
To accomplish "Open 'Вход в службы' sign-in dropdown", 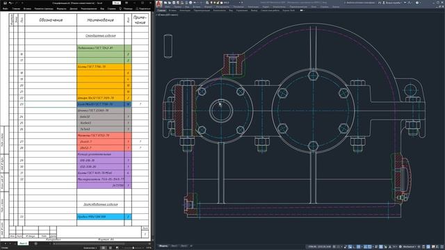I will tap(392, 3).
